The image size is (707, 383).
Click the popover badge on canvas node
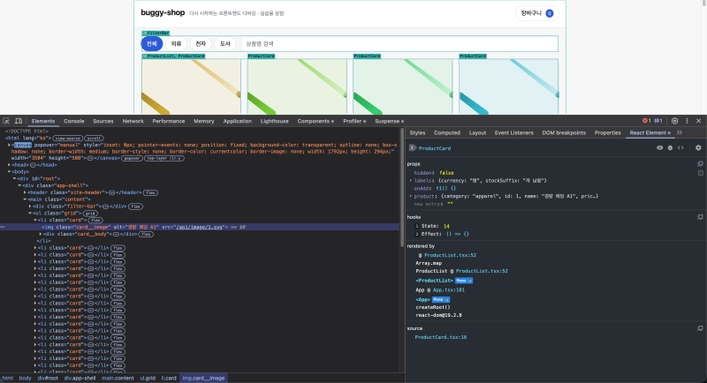pos(132,159)
